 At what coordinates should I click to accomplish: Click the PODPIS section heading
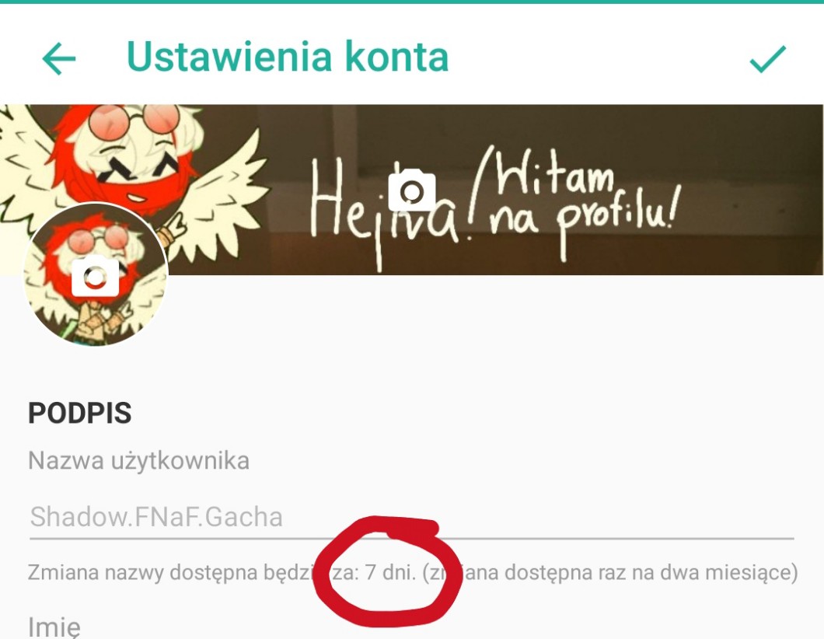pos(79,413)
